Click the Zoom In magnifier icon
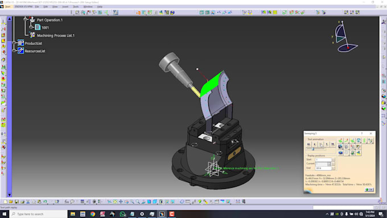Image resolution: width=387 pixels, height=218 pixels. [132, 201]
